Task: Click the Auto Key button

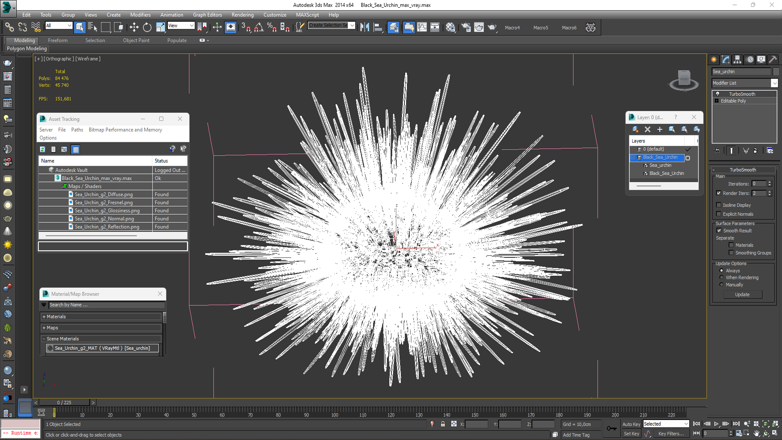Action: point(631,424)
